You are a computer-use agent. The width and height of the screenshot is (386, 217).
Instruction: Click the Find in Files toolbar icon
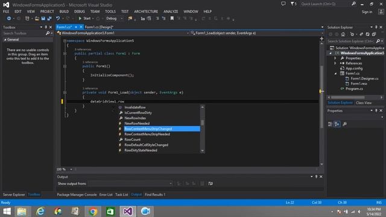[130, 19]
